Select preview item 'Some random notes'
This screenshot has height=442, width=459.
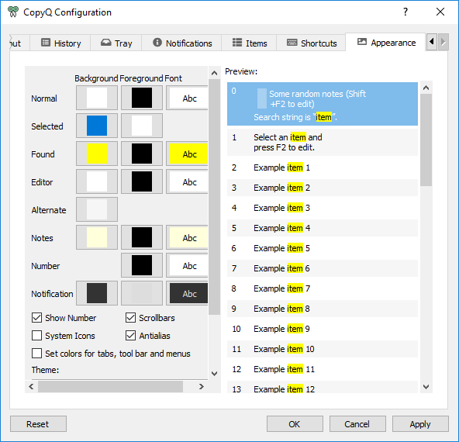click(x=323, y=104)
